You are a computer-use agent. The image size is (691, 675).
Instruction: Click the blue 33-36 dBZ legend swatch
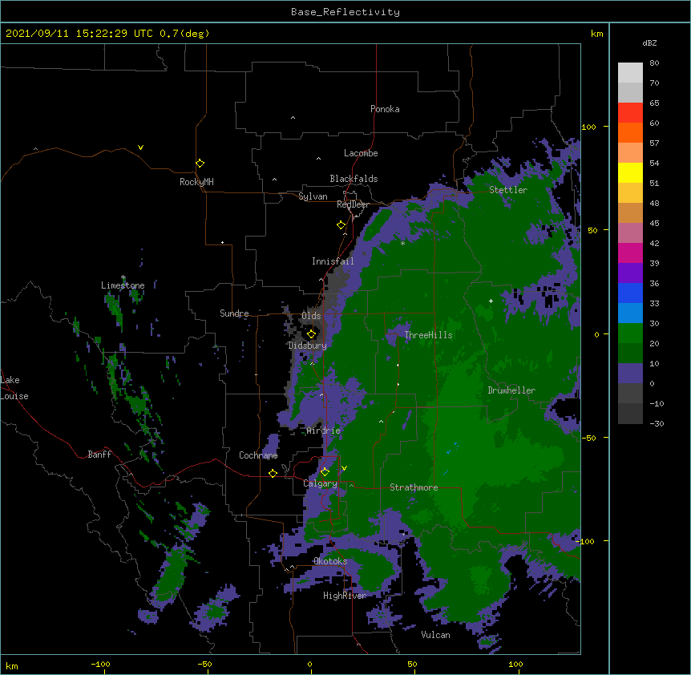pyautogui.click(x=630, y=293)
